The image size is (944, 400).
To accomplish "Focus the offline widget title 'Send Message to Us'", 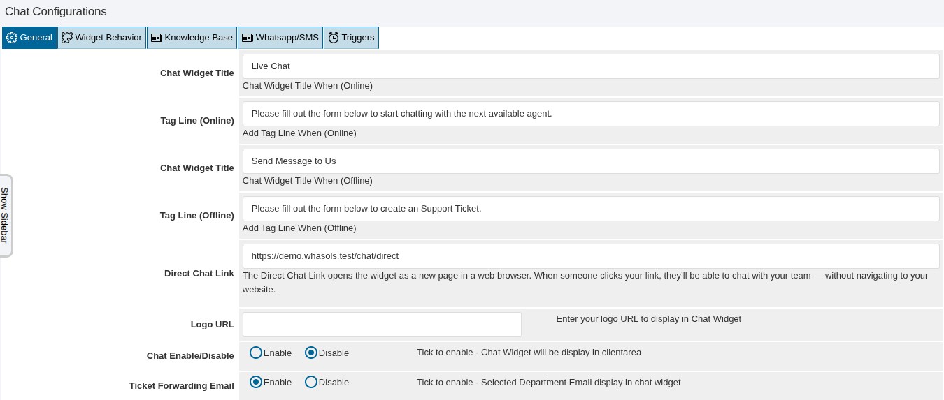I will point(591,161).
